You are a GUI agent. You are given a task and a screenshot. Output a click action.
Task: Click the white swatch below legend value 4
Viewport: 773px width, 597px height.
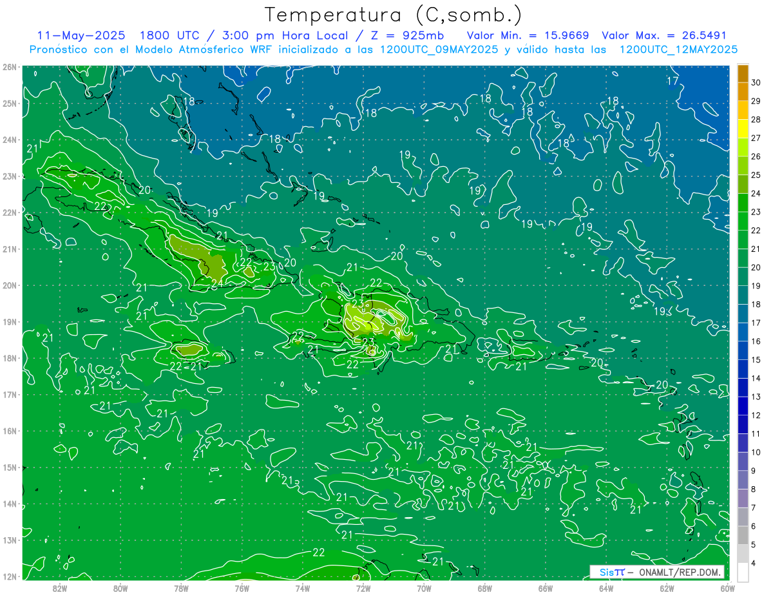click(x=743, y=572)
